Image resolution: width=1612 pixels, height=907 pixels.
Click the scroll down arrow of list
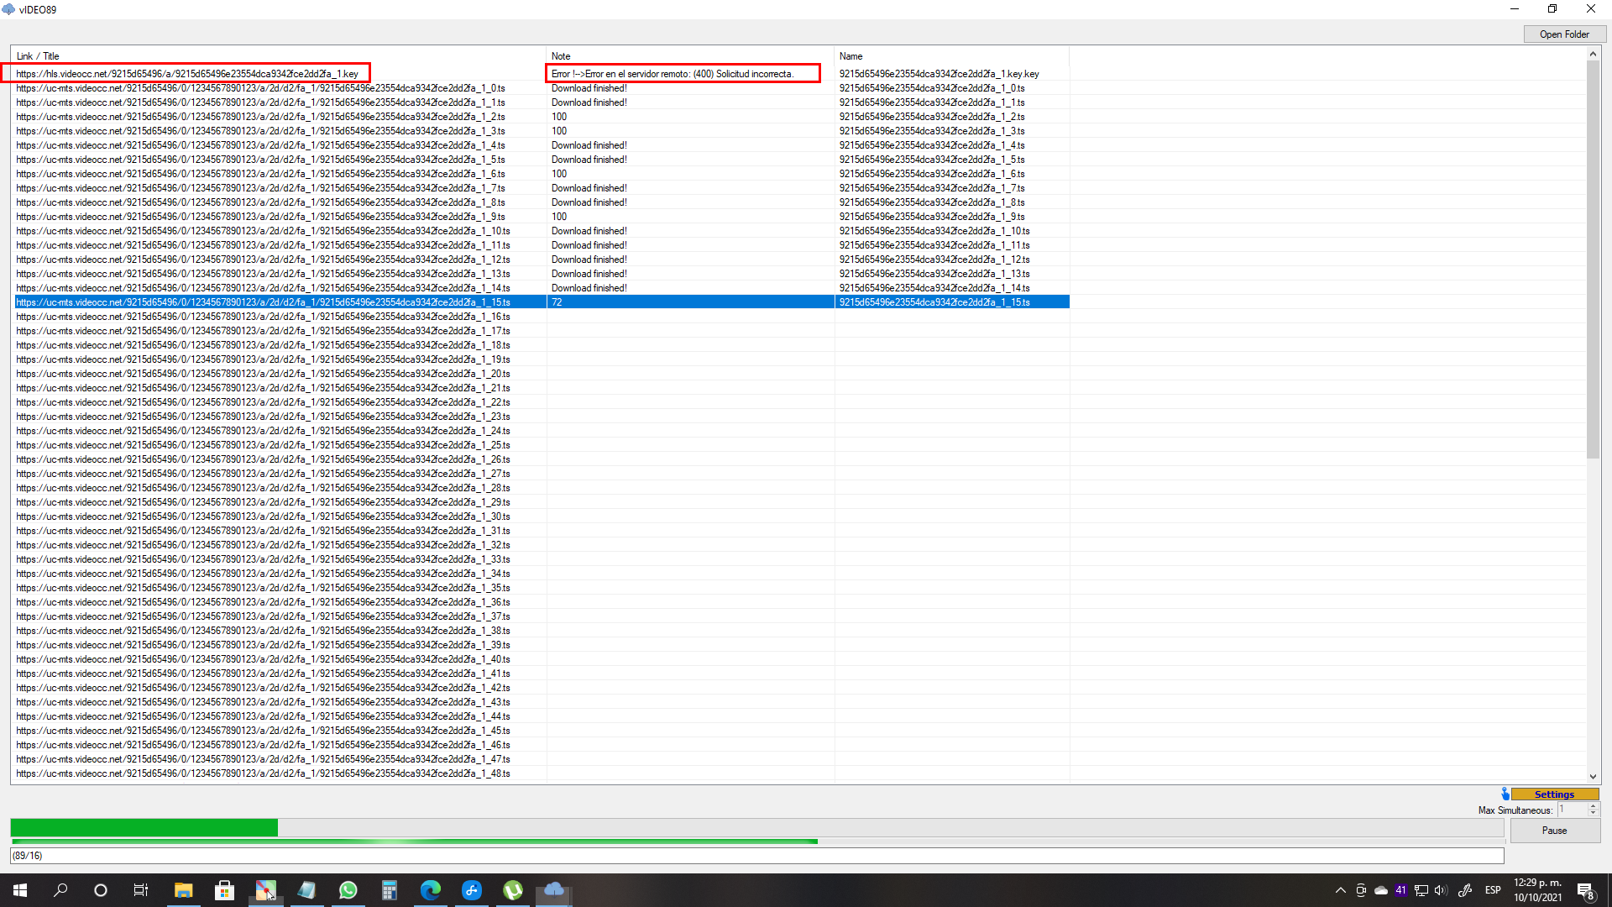[1593, 777]
